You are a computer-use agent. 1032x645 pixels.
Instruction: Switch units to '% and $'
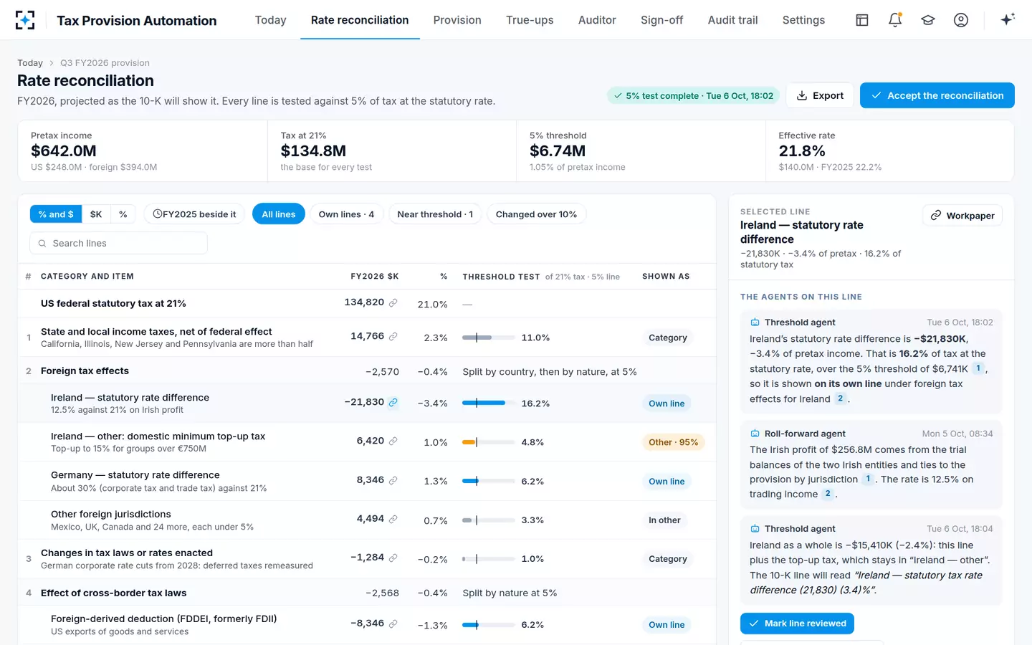pyautogui.click(x=56, y=214)
